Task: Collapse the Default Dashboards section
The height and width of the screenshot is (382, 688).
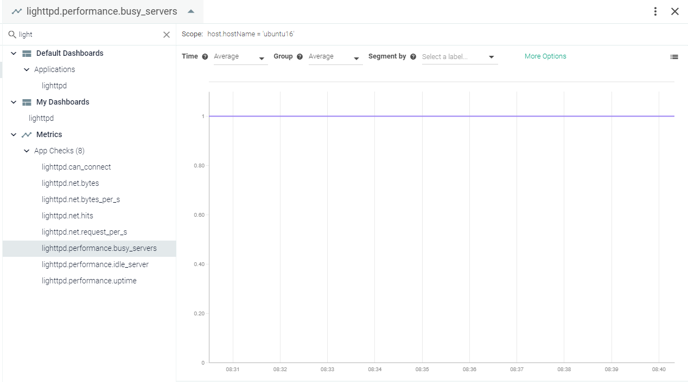Action: 14,53
